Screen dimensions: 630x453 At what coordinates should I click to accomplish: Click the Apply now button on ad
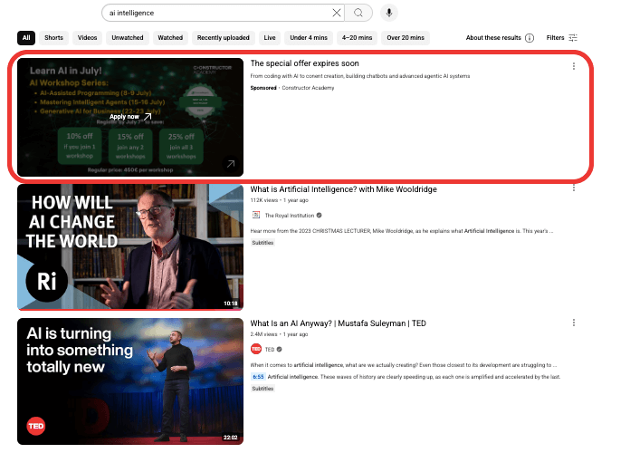point(130,116)
